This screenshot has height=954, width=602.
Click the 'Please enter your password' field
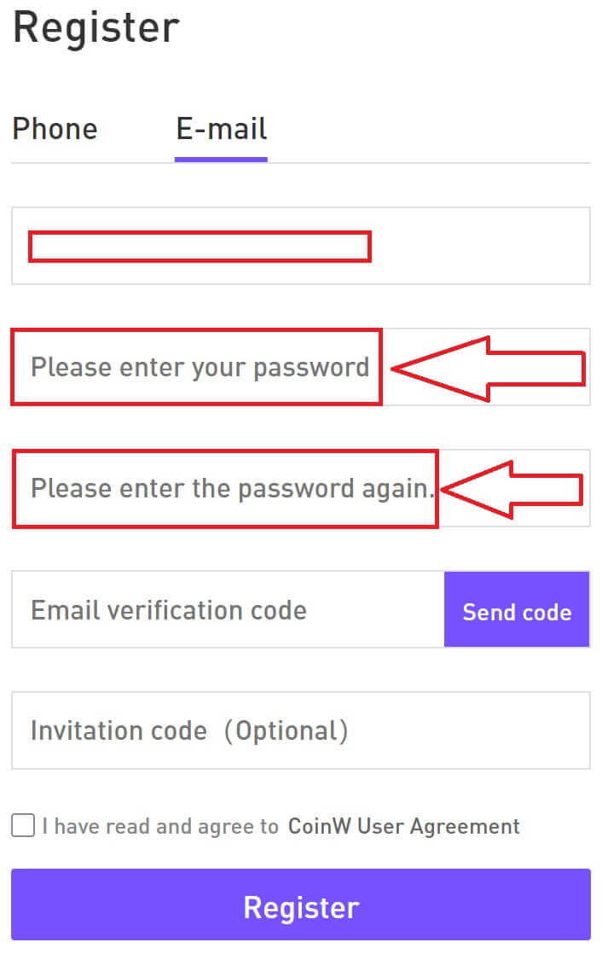(300, 367)
